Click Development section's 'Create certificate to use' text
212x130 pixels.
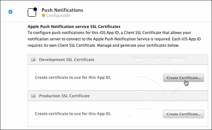point(73,78)
